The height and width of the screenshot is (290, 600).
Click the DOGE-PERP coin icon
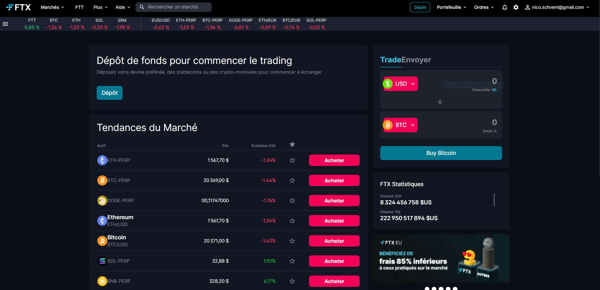pyautogui.click(x=102, y=201)
